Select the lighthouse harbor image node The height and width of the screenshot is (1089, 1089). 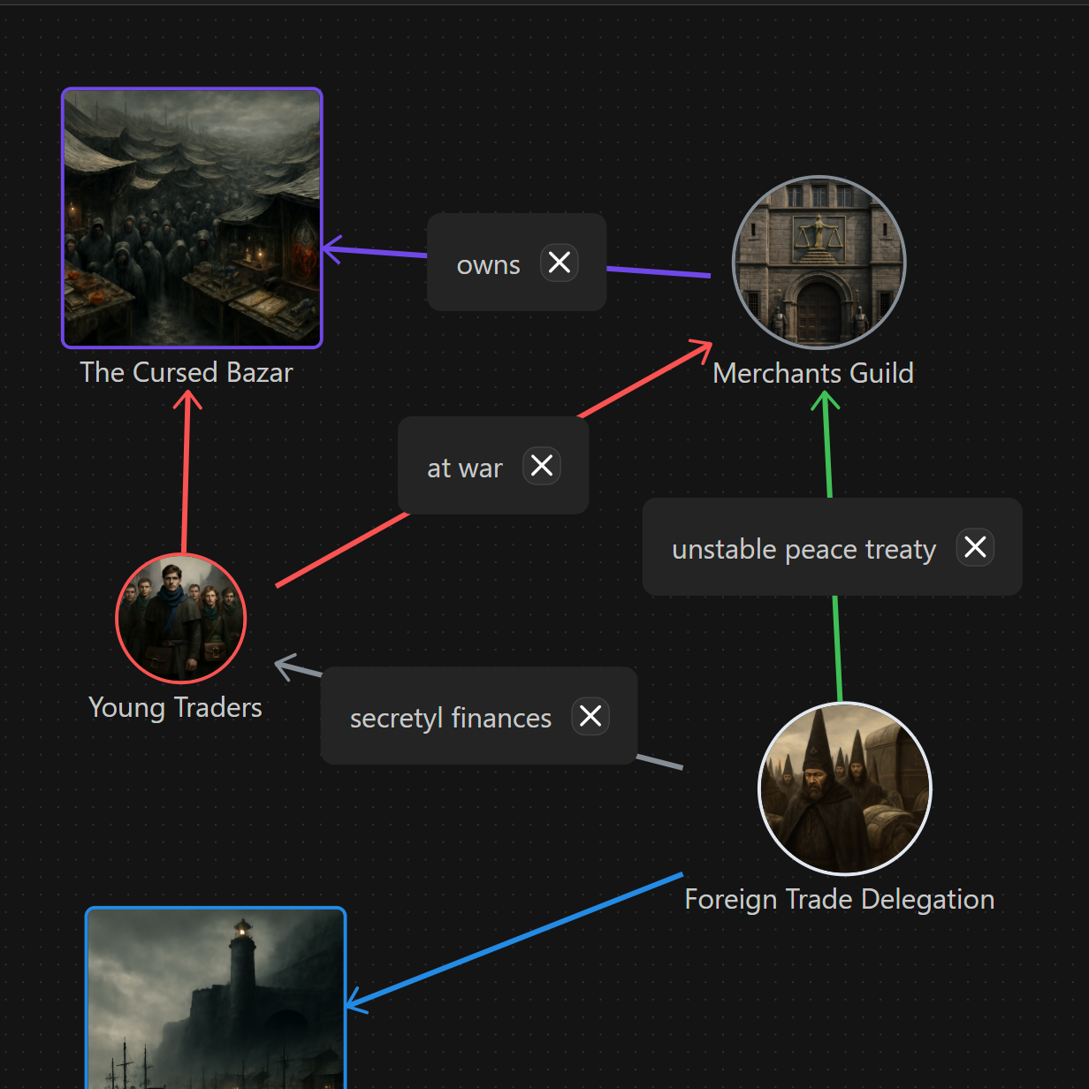coord(216,999)
